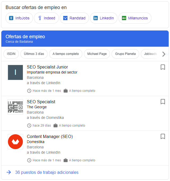This screenshot has width=170, height=181.
Task: Bookmark the Content Manager (SEO) job
Action: pyautogui.click(x=163, y=136)
